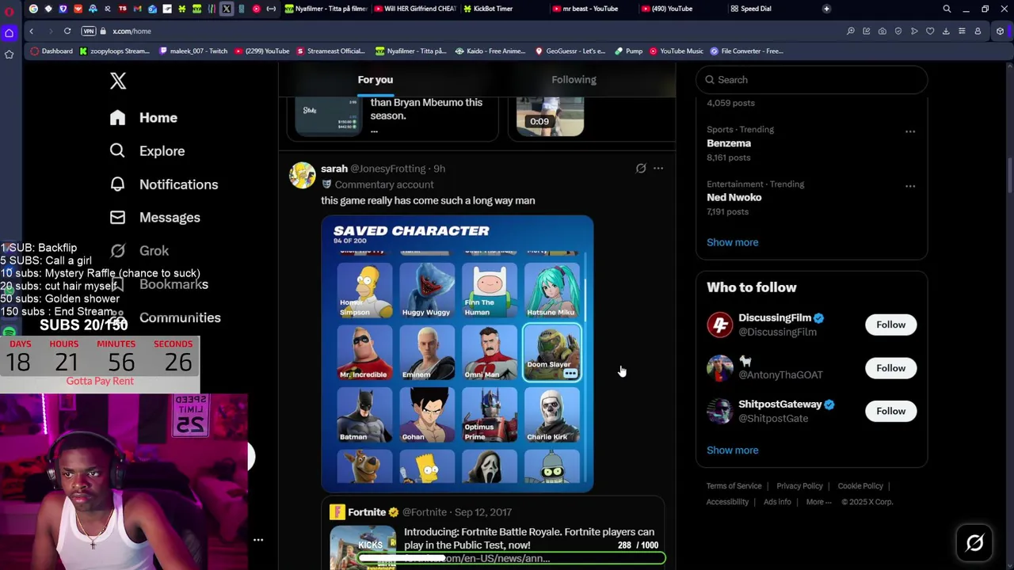
Task: Click the pinned X tab icon
Action: [x=227, y=9]
